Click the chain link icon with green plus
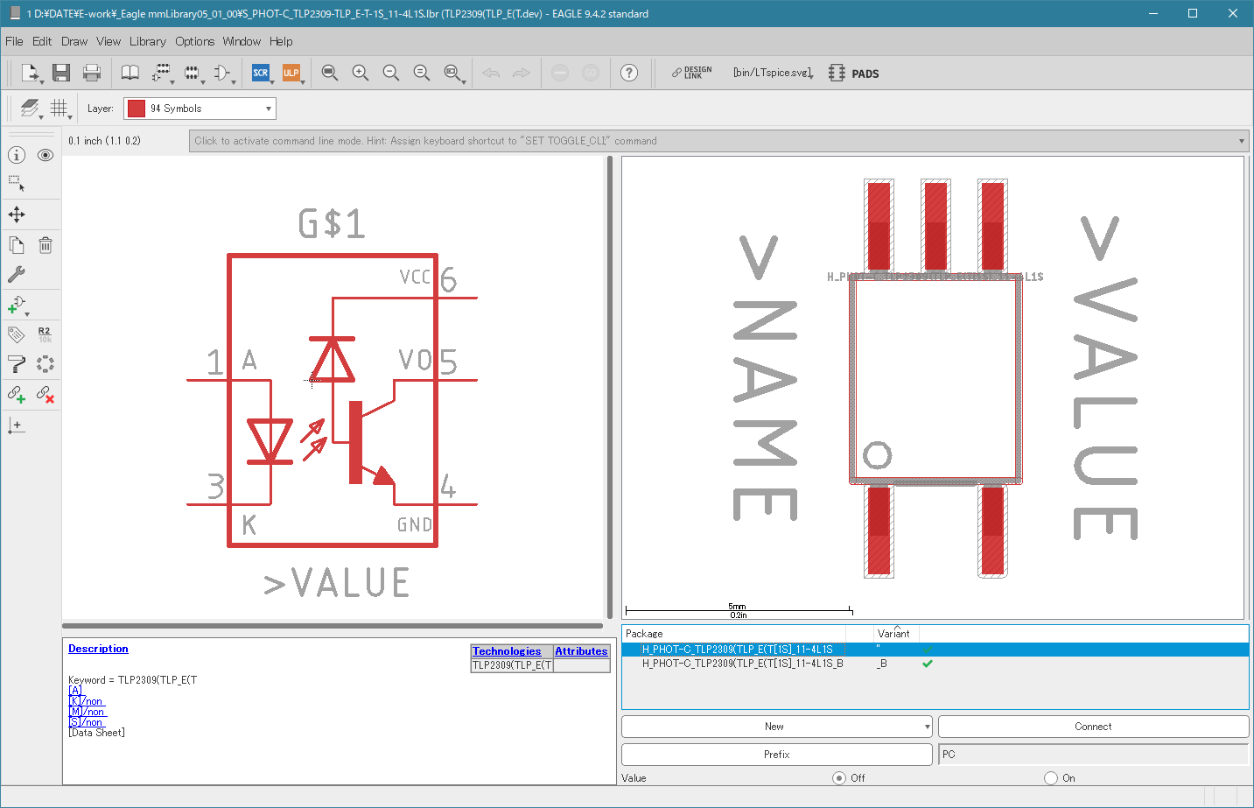The height and width of the screenshot is (808, 1254). 17,394
